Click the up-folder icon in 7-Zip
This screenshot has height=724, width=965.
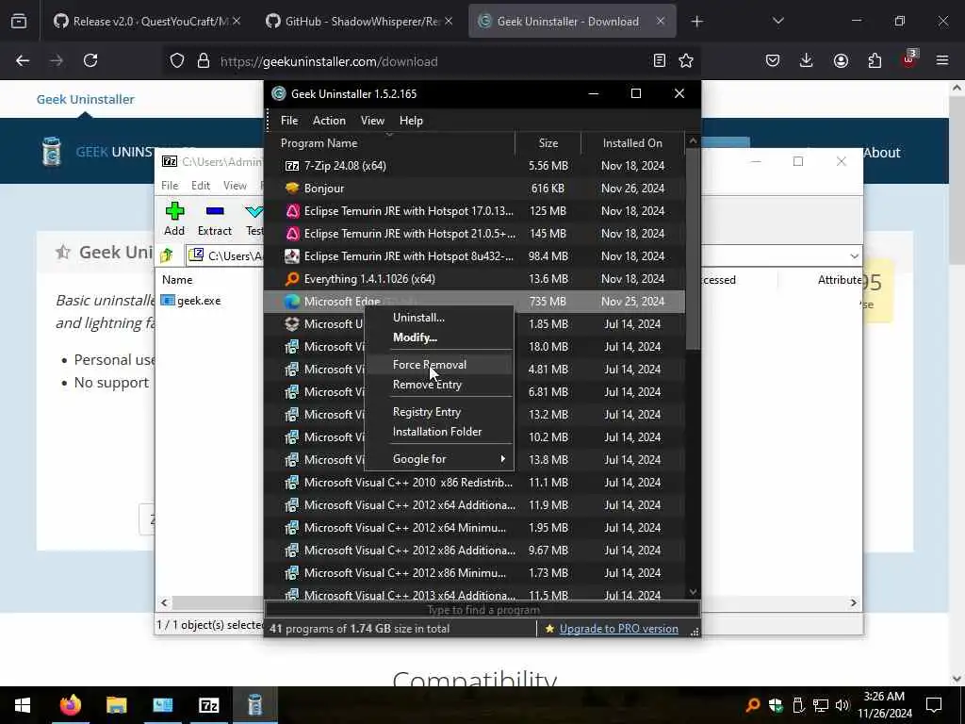coord(167,255)
